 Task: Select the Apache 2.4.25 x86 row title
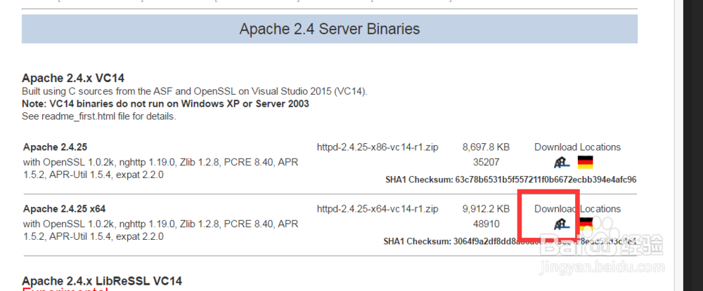[x=55, y=147]
